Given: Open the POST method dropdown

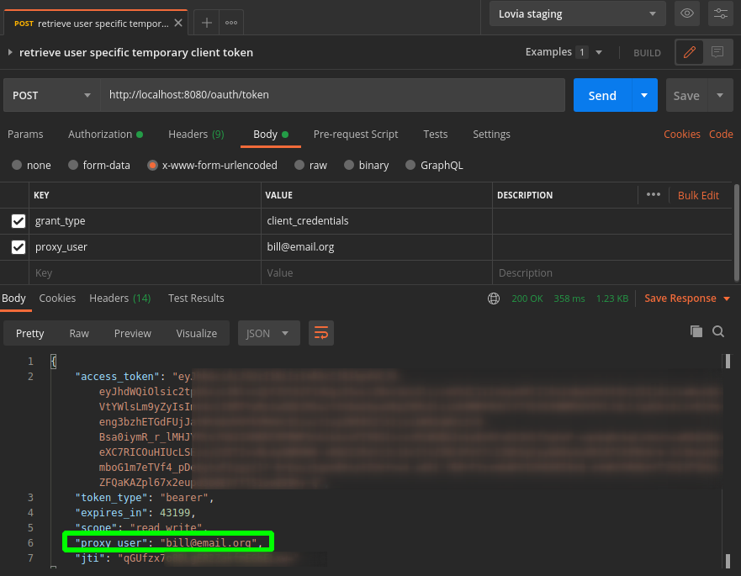Looking at the screenshot, I should click(51, 95).
